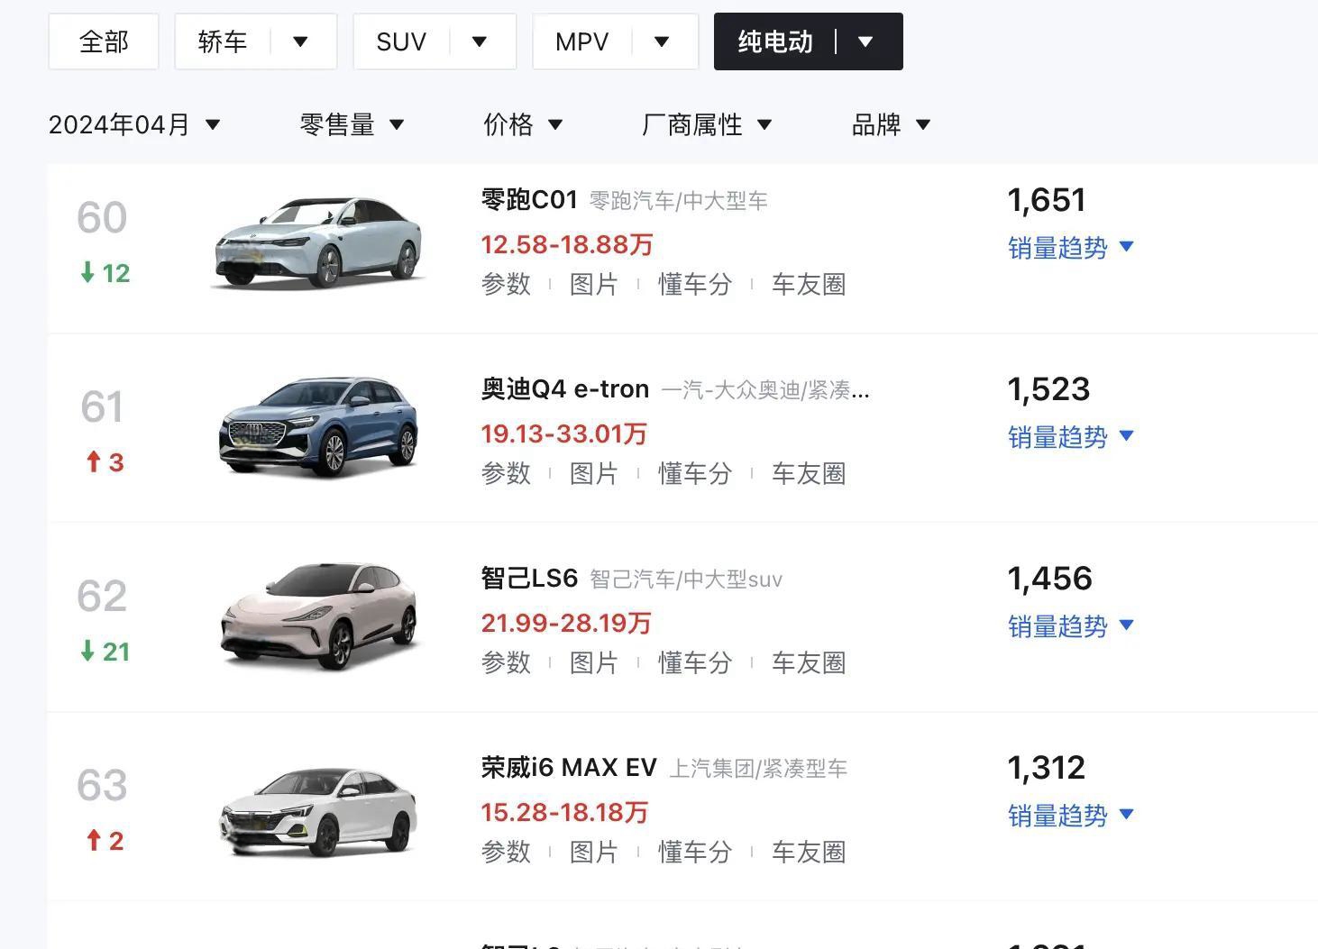Open the 价格 filter menu
The height and width of the screenshot is (949, 1318).
[523, 124]
